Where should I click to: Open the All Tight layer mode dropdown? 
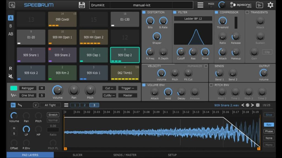[50, 105]
